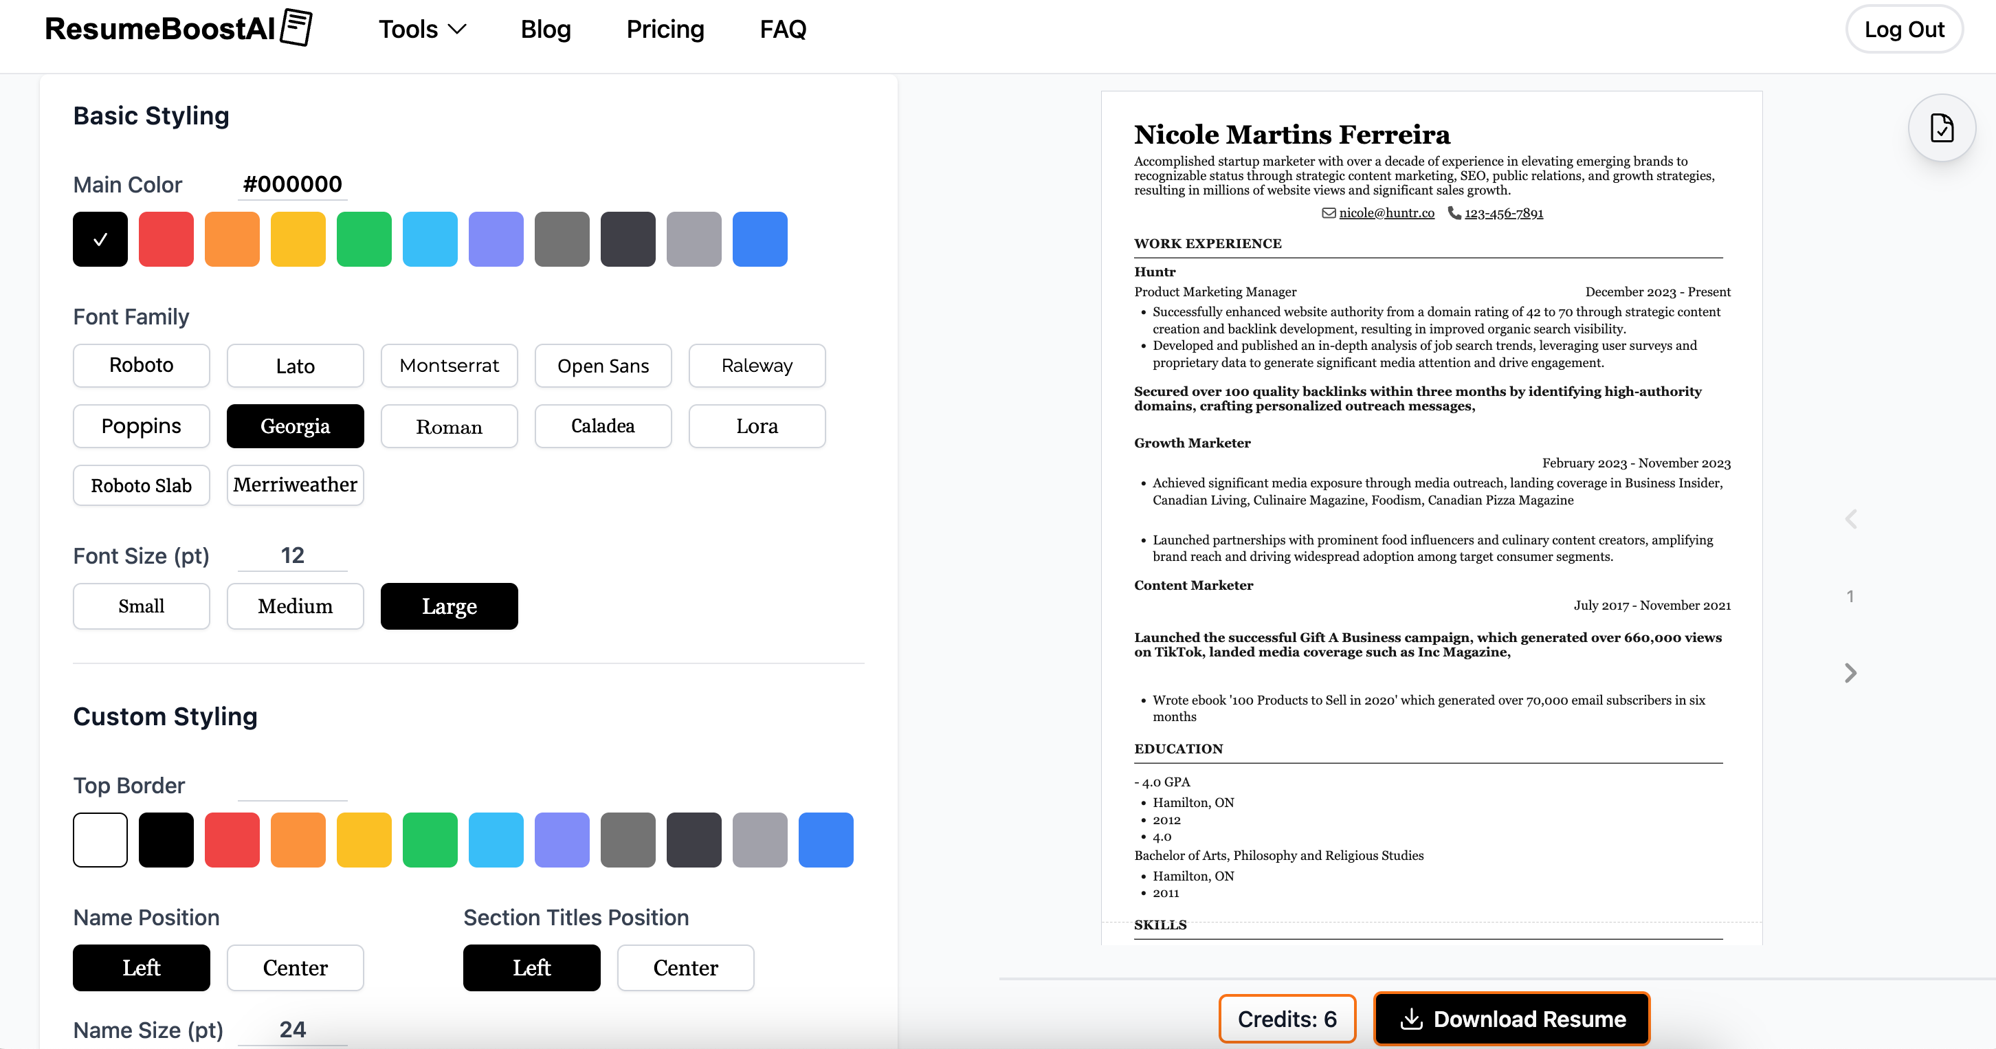Click the document check icon button
The image size is (1996, 1049).
pos(1941,128)
